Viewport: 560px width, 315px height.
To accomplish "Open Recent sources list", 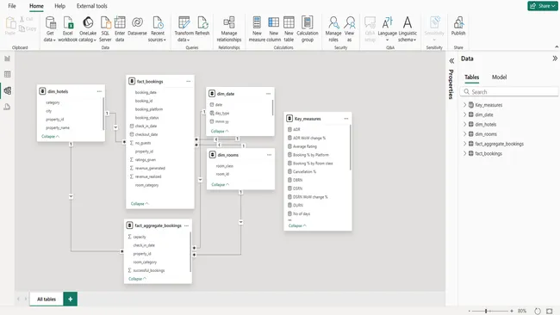I will [157, 29].
